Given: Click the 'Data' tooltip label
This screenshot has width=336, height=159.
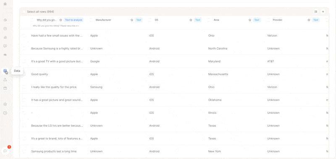Looking at the screenshot, I should tap(17, 71).
